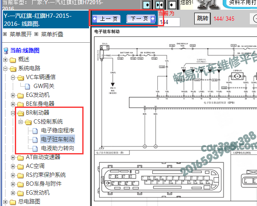Click the BE车身电器 folder icon

(20, 104)
